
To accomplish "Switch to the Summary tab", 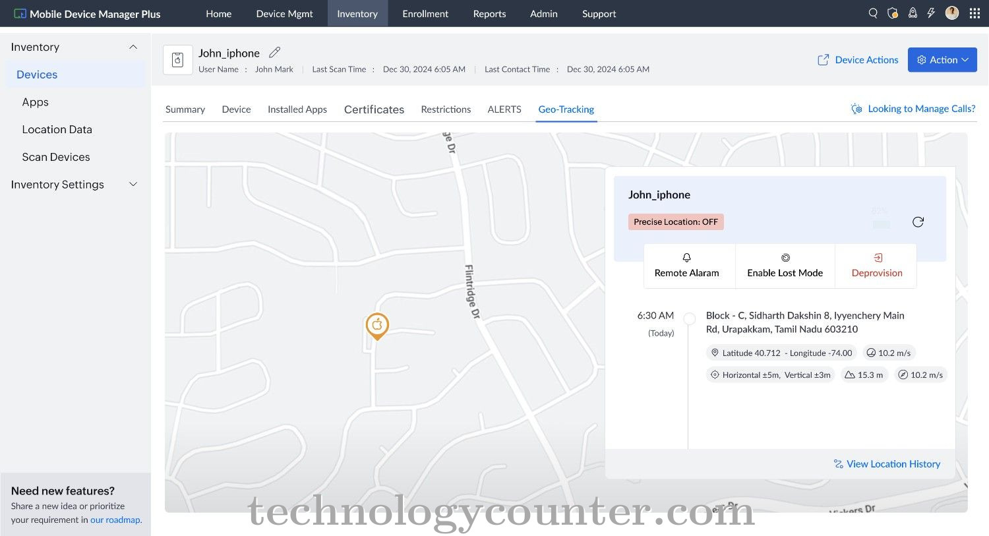I will click(x=185, y=109).
